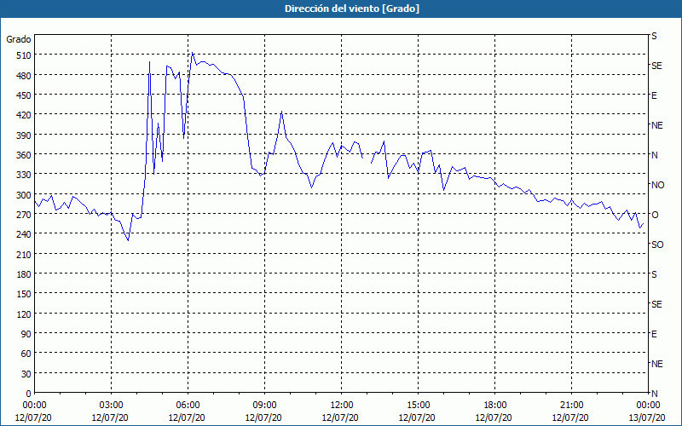Select the 270 left axis value
Screen dimensions: 682x426
[24, 215]
